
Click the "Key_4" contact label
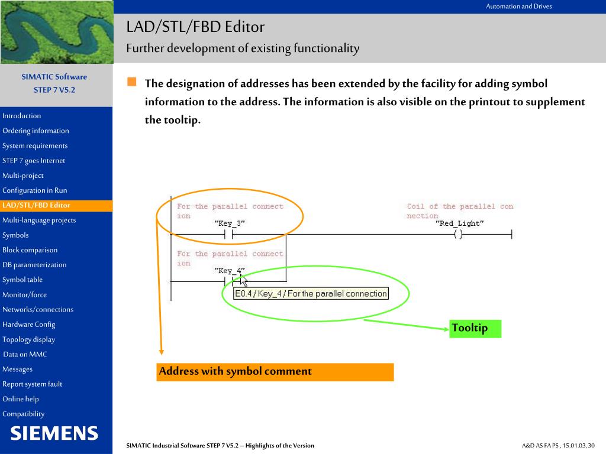point(230,271)
